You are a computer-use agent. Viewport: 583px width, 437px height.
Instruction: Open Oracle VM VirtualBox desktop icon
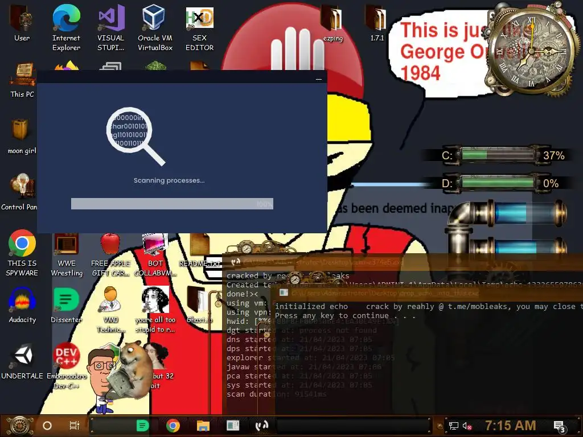pyautogui.click(x=155, y=27)
